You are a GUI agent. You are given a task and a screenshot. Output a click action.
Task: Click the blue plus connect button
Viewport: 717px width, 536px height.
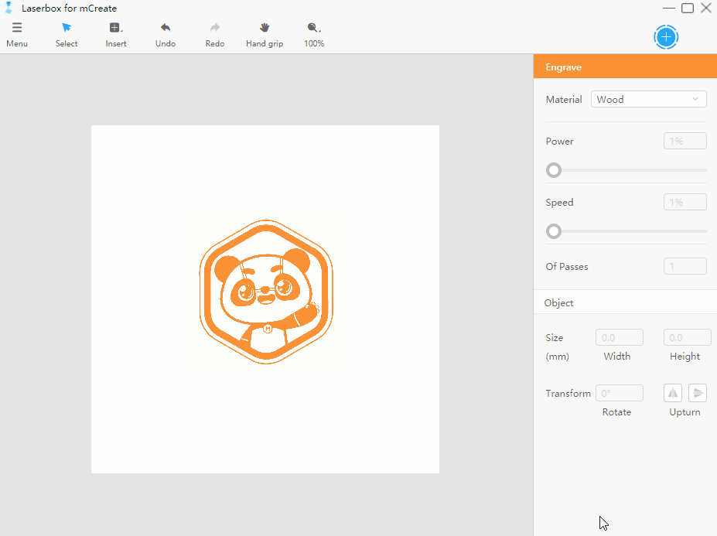666,37
